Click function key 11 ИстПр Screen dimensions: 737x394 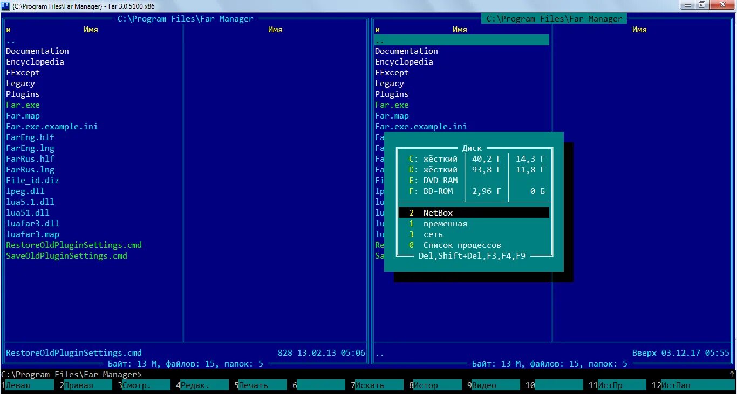[618, 385]
